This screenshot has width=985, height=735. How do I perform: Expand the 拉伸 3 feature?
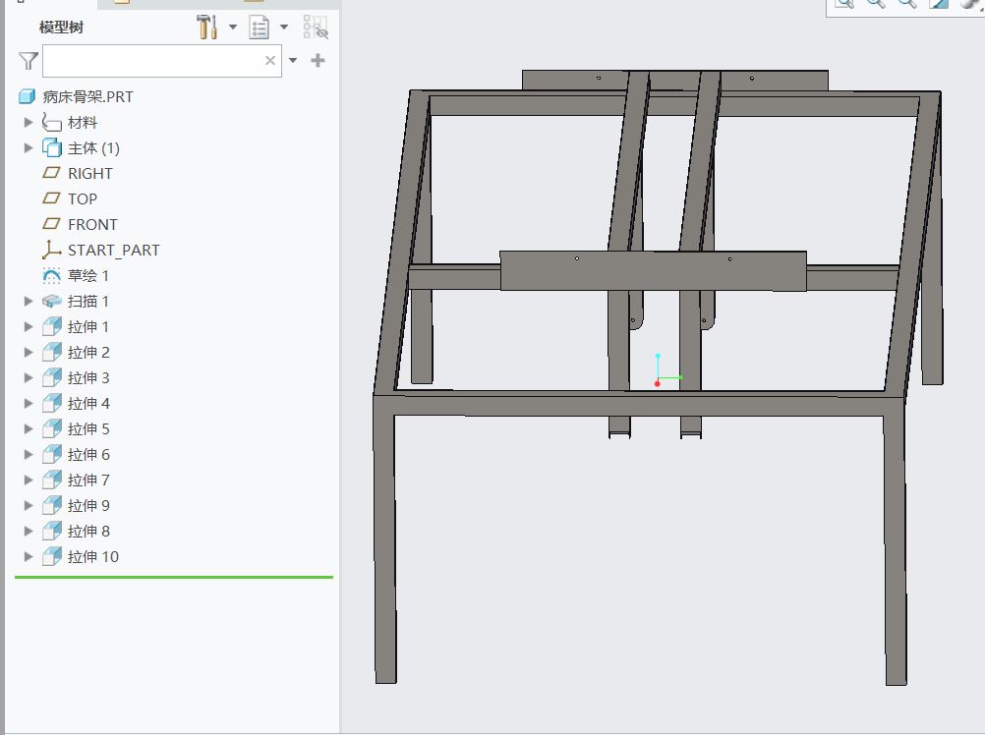(29, 378)
